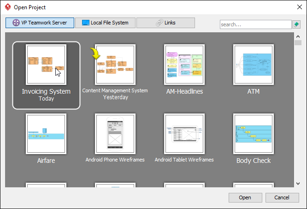
Task: Click the ATM label text
Action: pyautogui.click(x=254, y=91)
